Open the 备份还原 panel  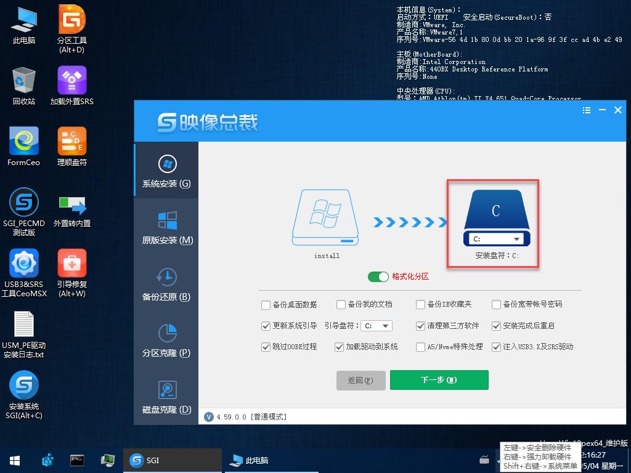[165, 285]
